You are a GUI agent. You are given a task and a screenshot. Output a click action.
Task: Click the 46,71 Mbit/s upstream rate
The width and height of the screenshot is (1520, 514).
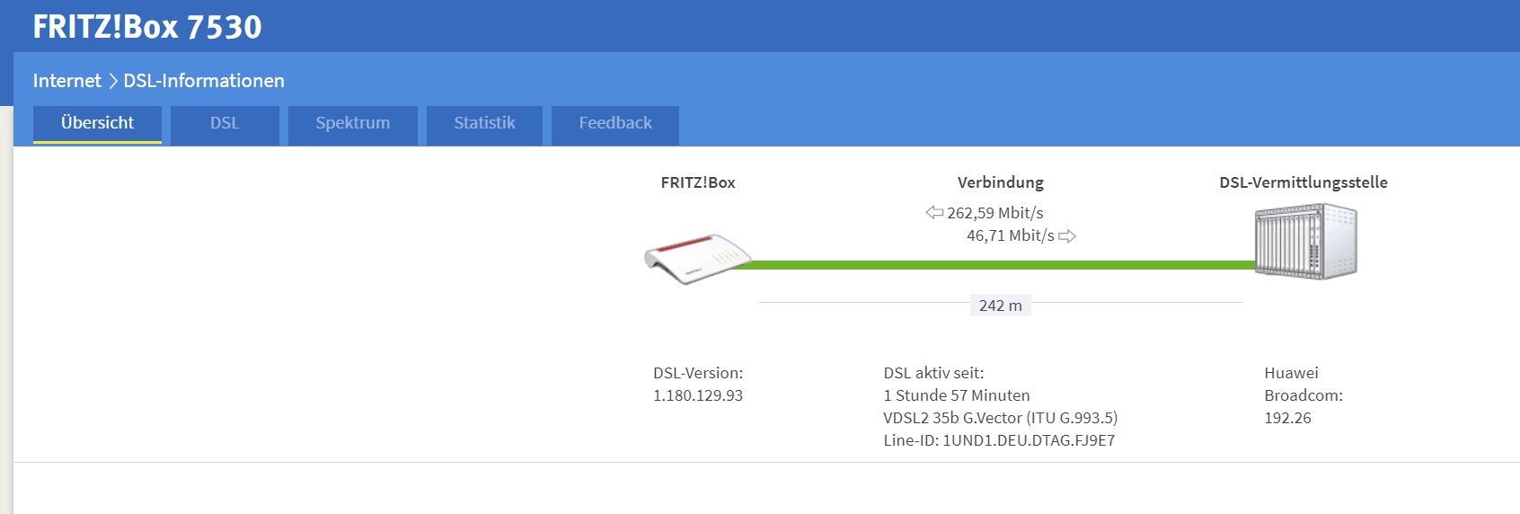pos(1011,235)
